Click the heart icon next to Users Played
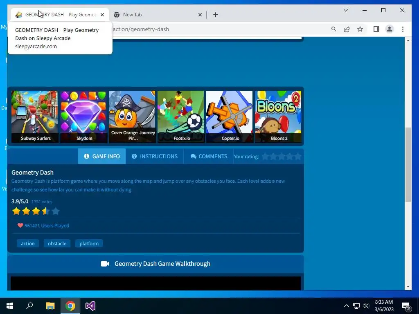This screenshot has width=419, height=314. click(20, 225)
